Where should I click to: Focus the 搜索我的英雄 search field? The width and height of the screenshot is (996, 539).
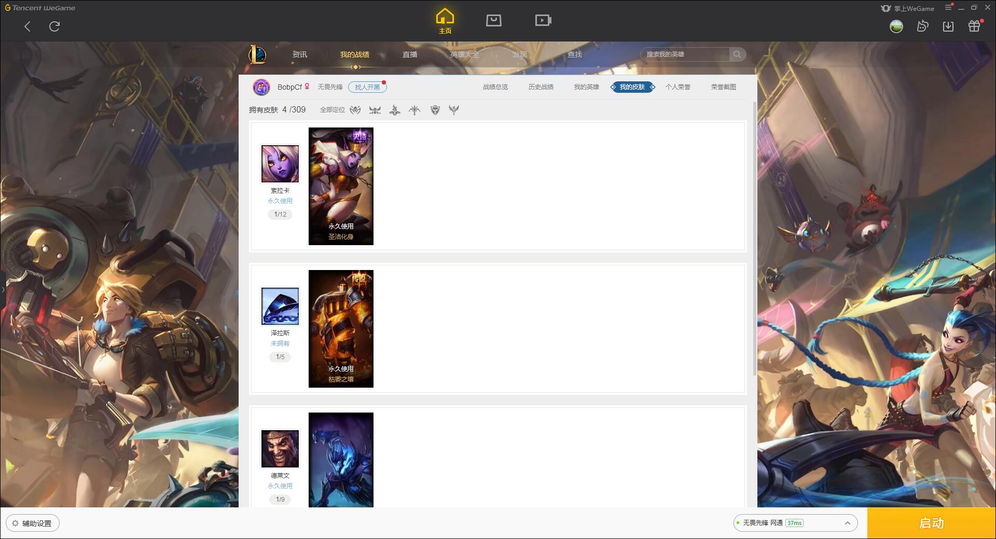pyautogui.click(x=685, y=54)
